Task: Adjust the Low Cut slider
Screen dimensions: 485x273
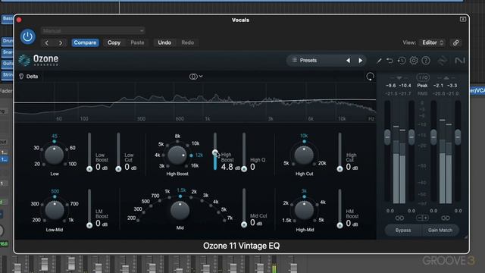Action: (x=118, y=152)
